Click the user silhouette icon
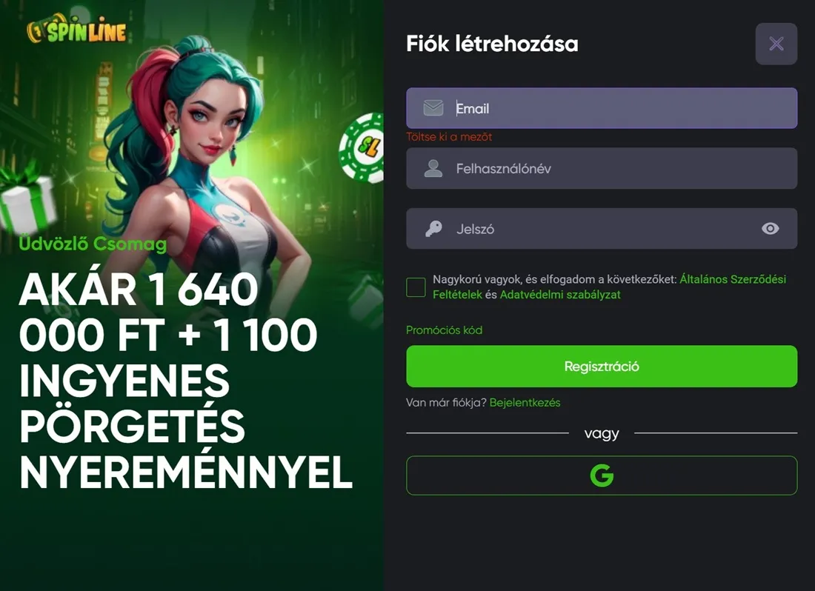Image resolution: width=815 pixels, height=591 pixels. [x=433, y=168]
